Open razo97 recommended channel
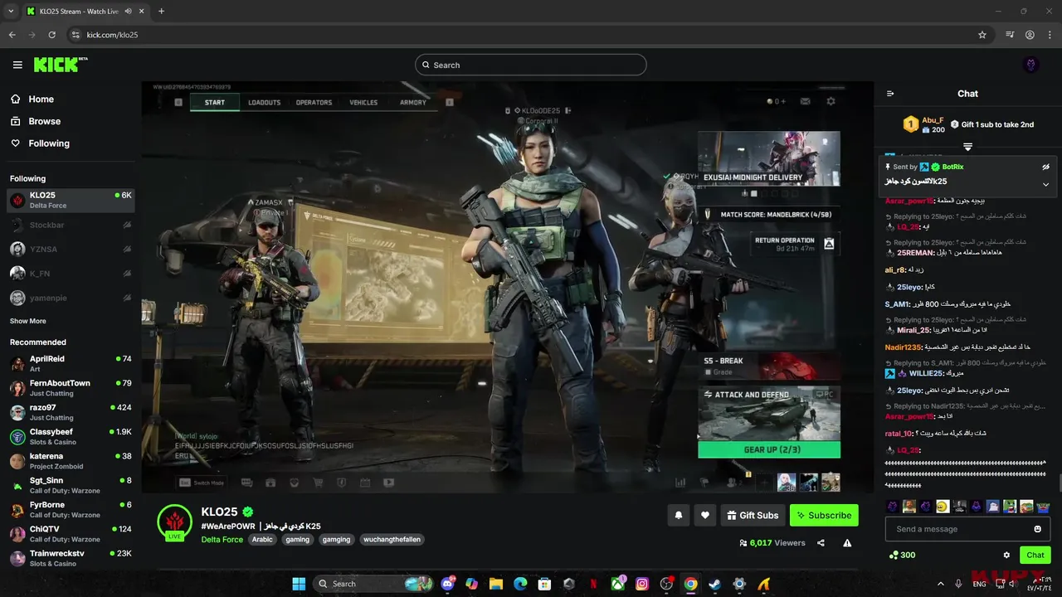The image size is (1062, 597). (71, 412)
